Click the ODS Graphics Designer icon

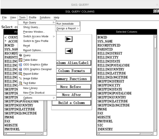coord(21,69)
